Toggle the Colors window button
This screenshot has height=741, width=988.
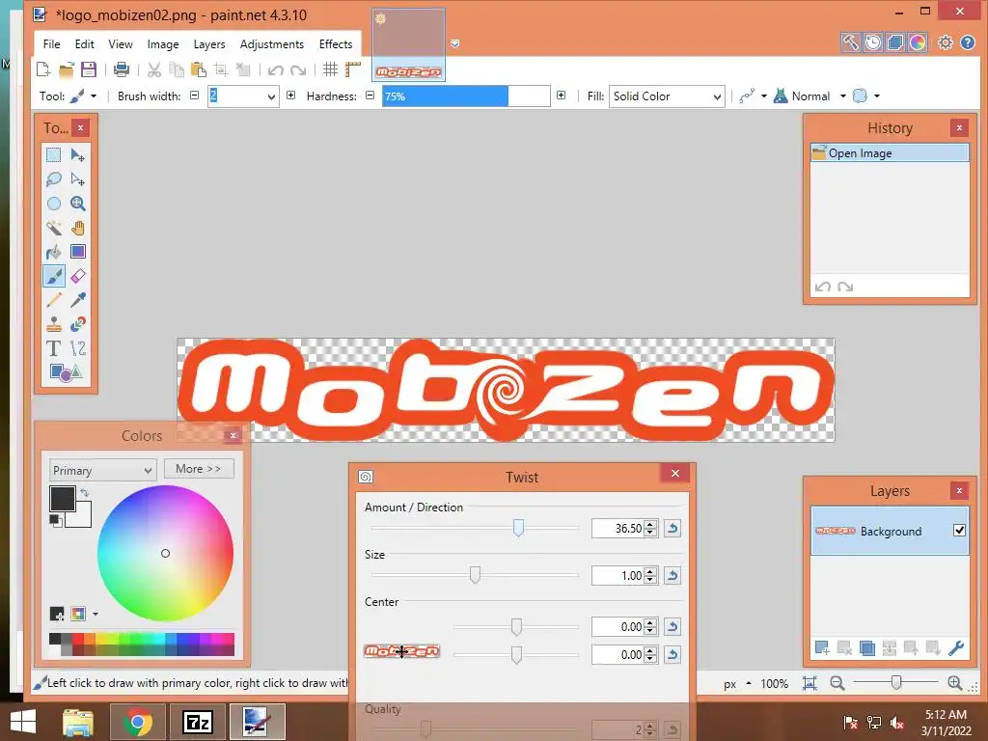tap(918, 42)
